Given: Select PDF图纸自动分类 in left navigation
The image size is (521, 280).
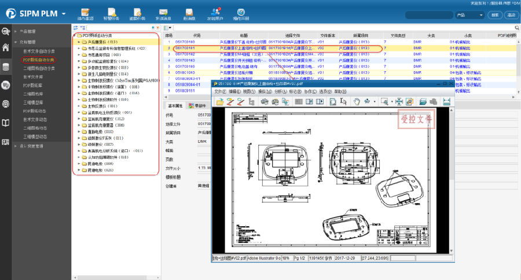Looking at the screenshot, I should coord(38,59).
